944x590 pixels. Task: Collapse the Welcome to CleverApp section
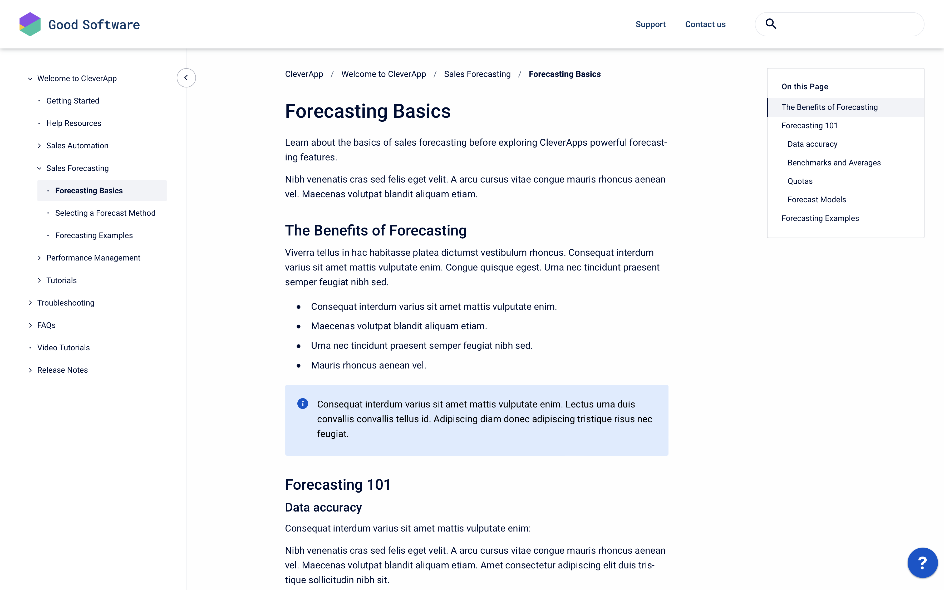[x=31, y=79]
